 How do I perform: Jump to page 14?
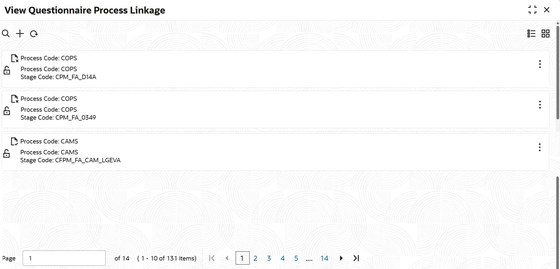coord(324,258)
